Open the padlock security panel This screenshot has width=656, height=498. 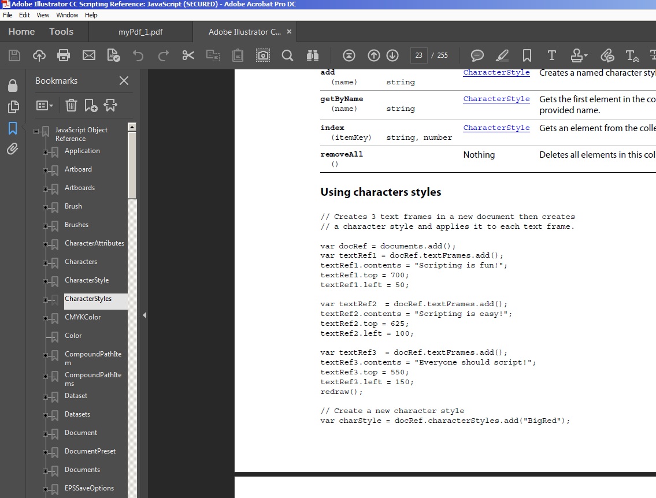click(x=13, y=86)
